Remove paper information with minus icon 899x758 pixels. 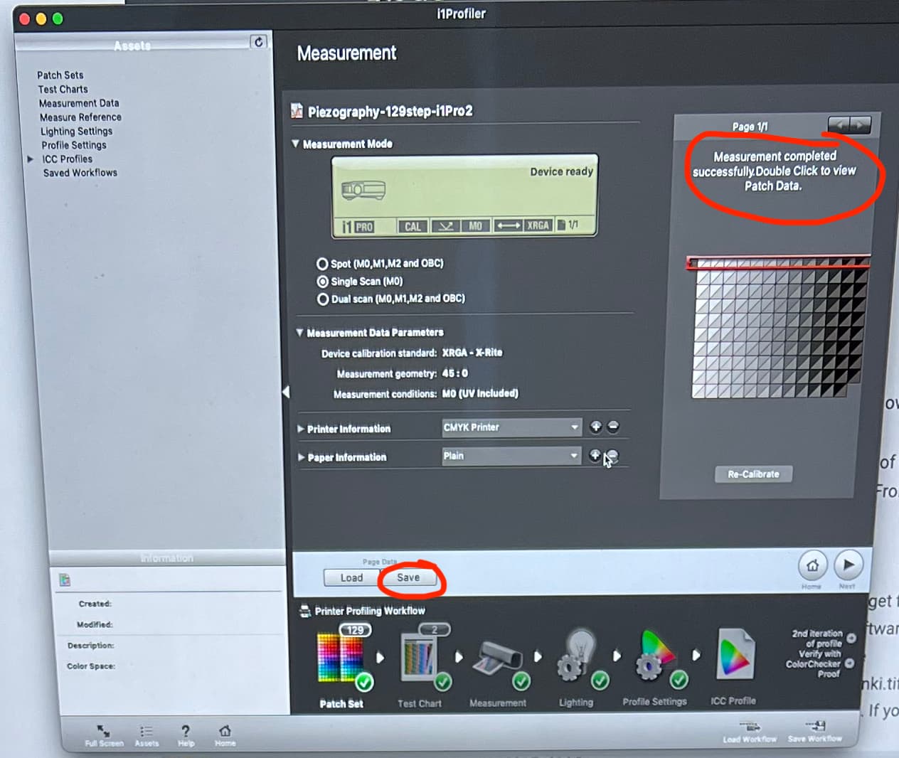tap(612, 455)
